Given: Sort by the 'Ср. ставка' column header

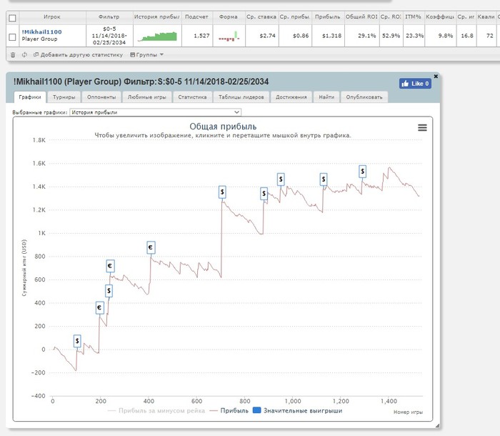Looking at the screenshot, I should point(261,17).
